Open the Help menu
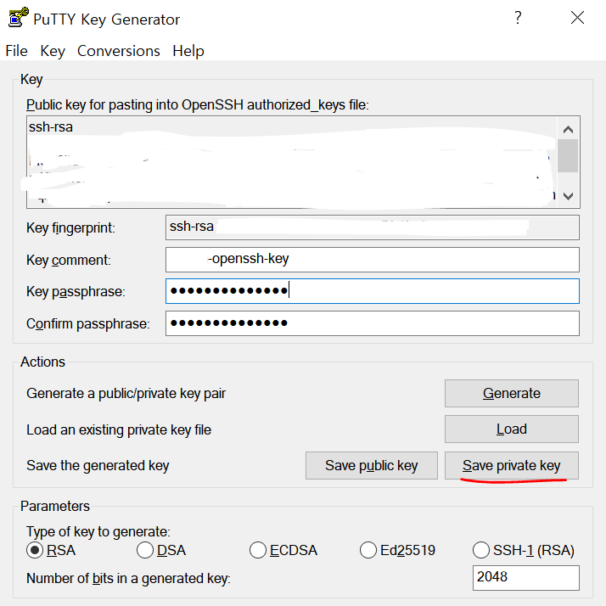 (x=188, y=51)
